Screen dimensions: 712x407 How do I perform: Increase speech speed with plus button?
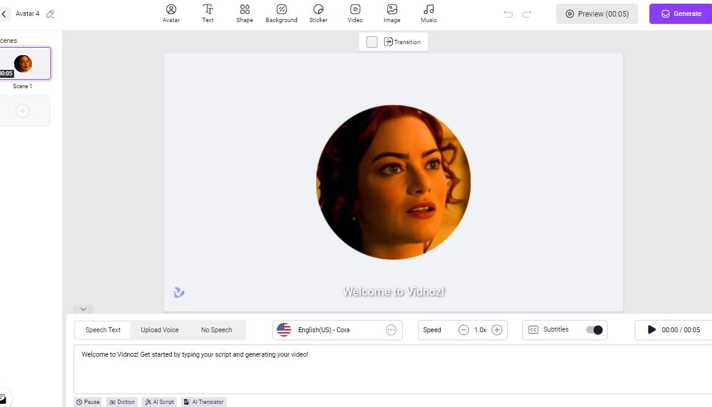[497, 330]
